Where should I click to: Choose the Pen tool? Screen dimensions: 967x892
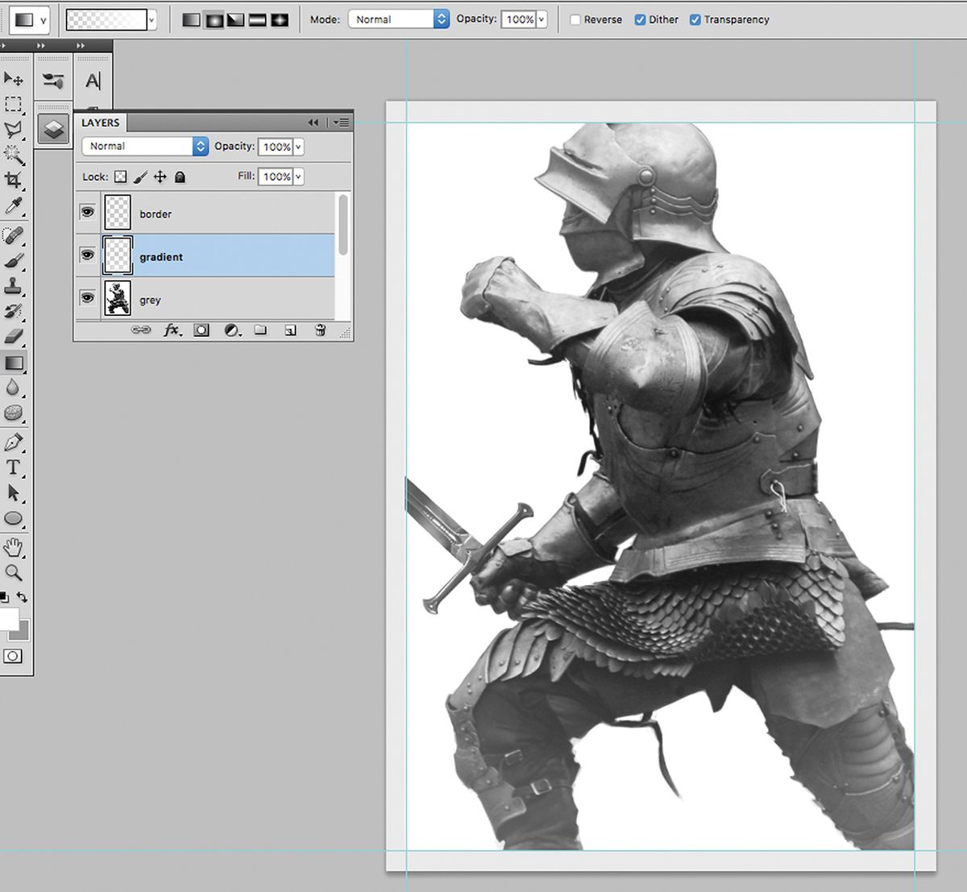coord(13,440)
